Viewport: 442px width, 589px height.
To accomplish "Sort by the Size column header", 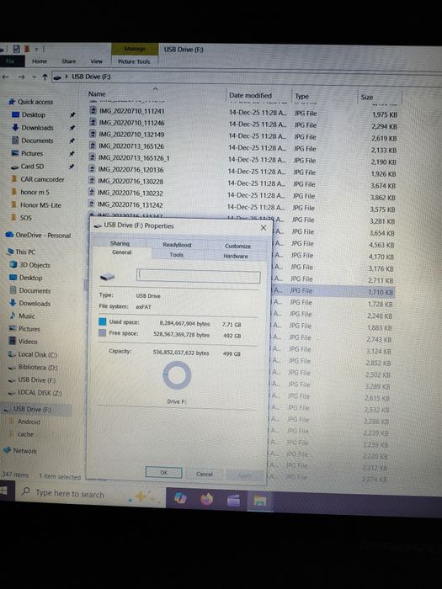I will tap(367, 98).
